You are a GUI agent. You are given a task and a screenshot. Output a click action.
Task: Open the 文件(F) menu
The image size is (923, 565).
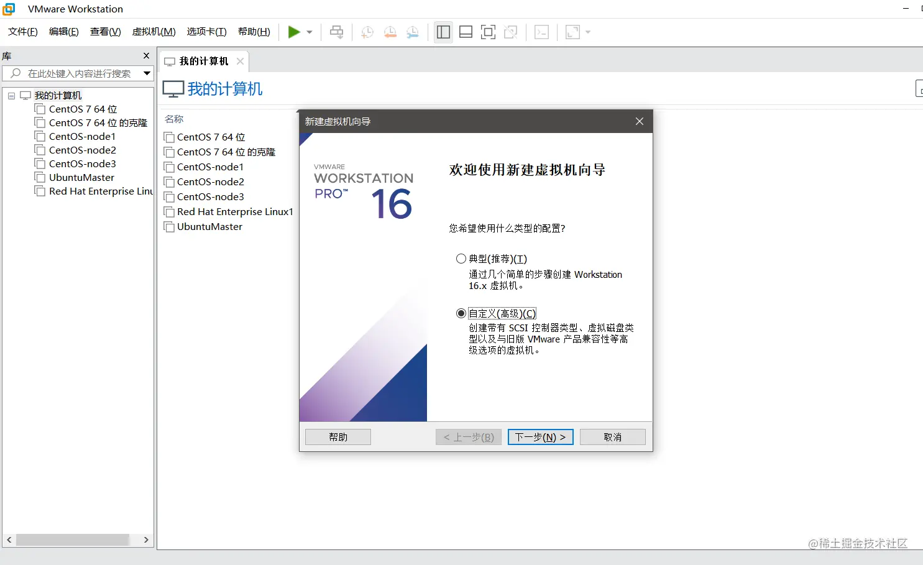coord(23,32)
